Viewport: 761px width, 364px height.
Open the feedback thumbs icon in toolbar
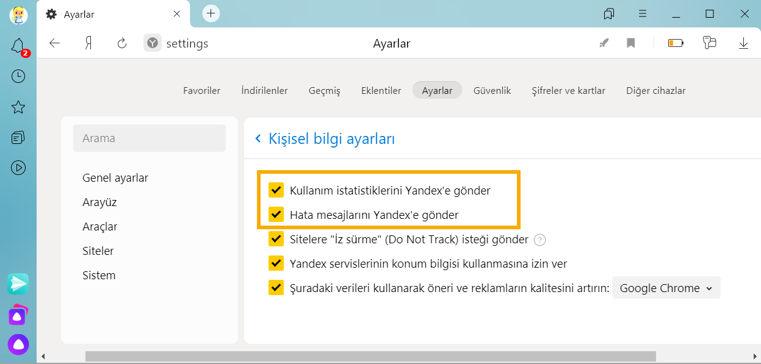[x=709, y=43]
